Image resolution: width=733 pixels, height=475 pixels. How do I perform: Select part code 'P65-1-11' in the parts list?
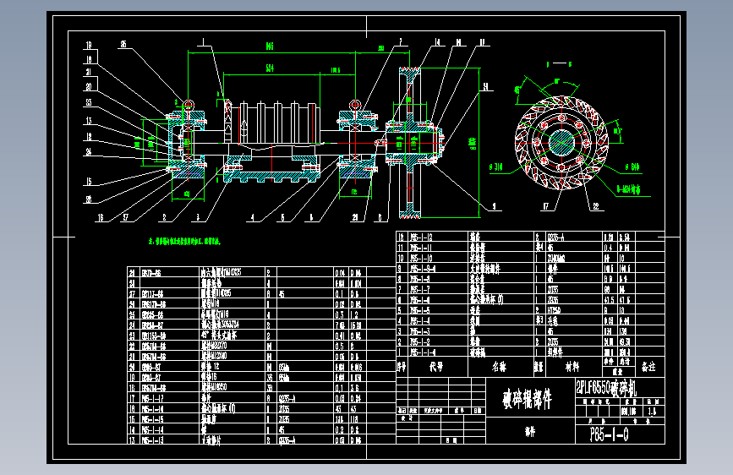421,248
